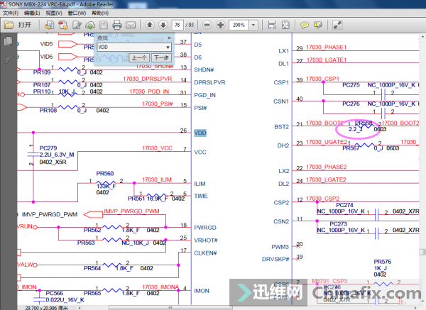The height and width of the screenshot is (310, 426).
Task: Open the 编辑(E) menu
Action: coord(32,13)
